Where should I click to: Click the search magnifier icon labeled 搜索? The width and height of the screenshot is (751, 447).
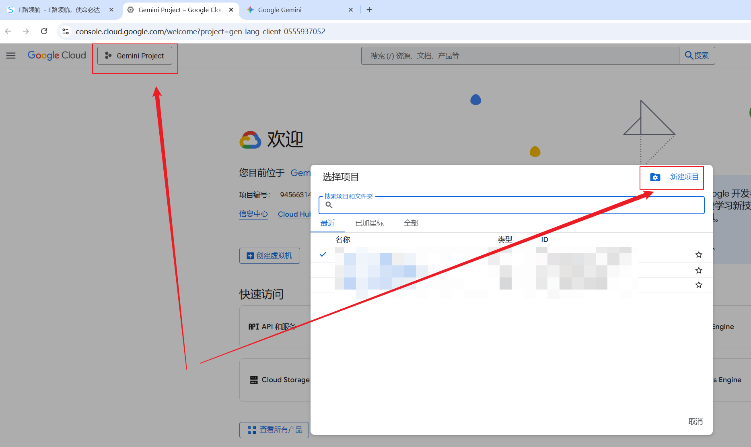tap(689, 56)
